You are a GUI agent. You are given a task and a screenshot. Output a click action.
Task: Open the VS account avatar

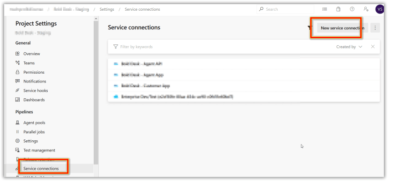pos(380,9)
